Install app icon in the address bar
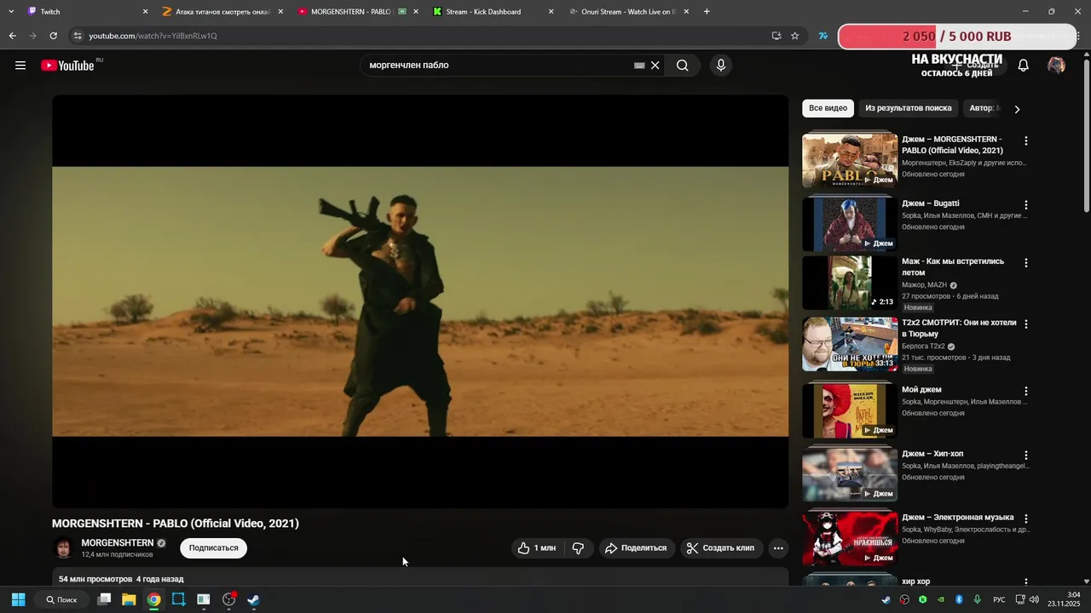Viewport: 1091px width, 613px height. tap(776, 36)
